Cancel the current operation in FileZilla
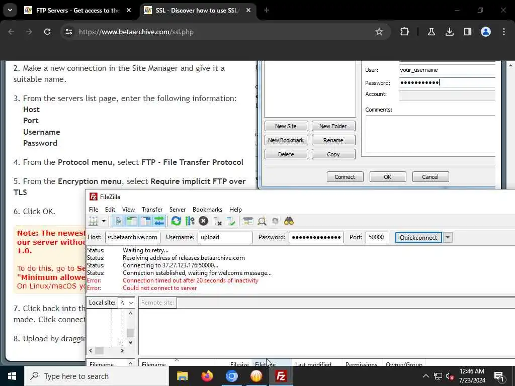Image resolution: width=515 pixels, height=386 pixels. coord(203,221)
